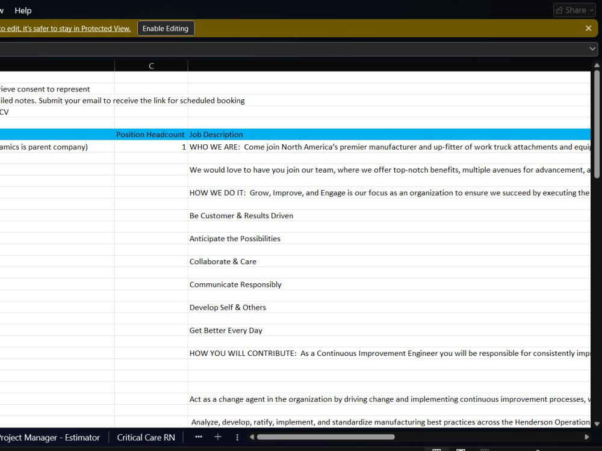Select the headcount cell containing 1
The height and width of the screenshot is (451, 602).
pyautogui.click(x=151, y=147)
